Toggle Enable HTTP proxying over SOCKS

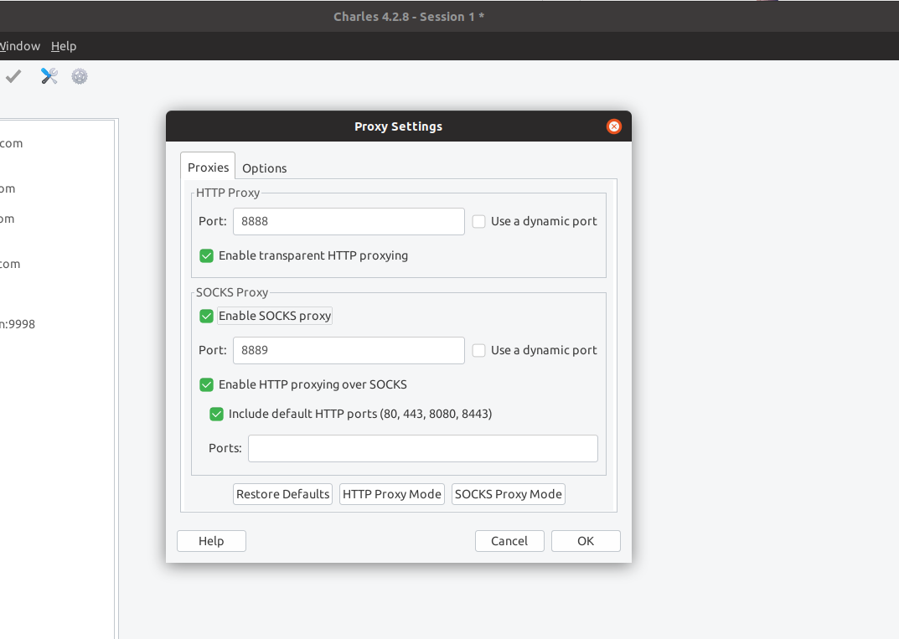pyautogui.click(x=206, y=384)
